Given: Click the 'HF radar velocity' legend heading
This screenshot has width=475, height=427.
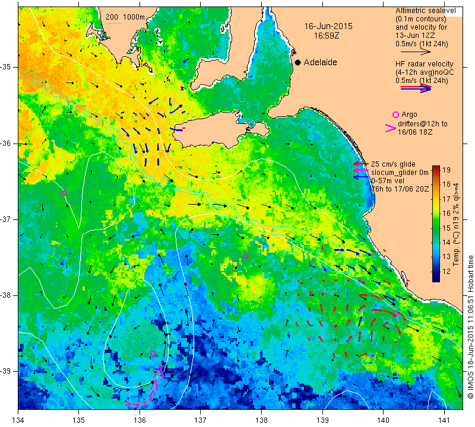Looking at the screenshot, I should tap(424, 64).
